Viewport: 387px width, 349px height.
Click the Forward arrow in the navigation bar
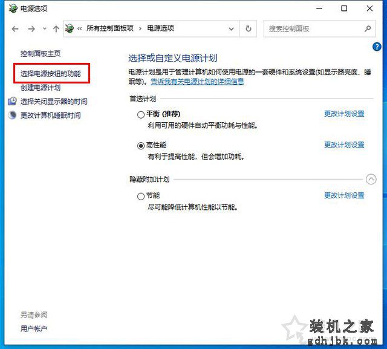pyautogui.click(x=31, y=29)
